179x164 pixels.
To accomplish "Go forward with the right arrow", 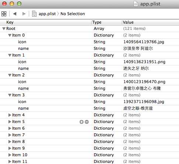I will (24, 14).
